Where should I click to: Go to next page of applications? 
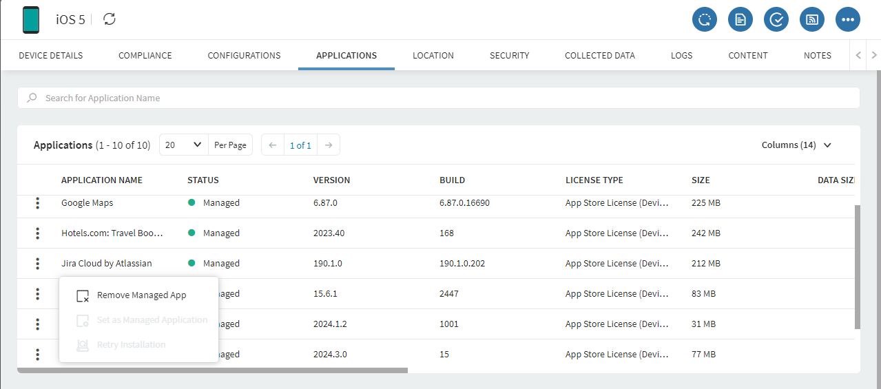329,145
